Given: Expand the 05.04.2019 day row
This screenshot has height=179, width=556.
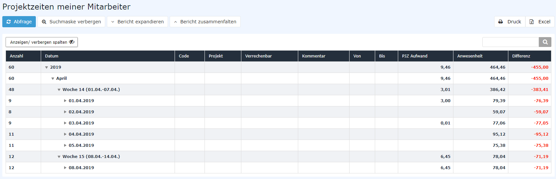Looking at the screenshot, I should 65,145.
